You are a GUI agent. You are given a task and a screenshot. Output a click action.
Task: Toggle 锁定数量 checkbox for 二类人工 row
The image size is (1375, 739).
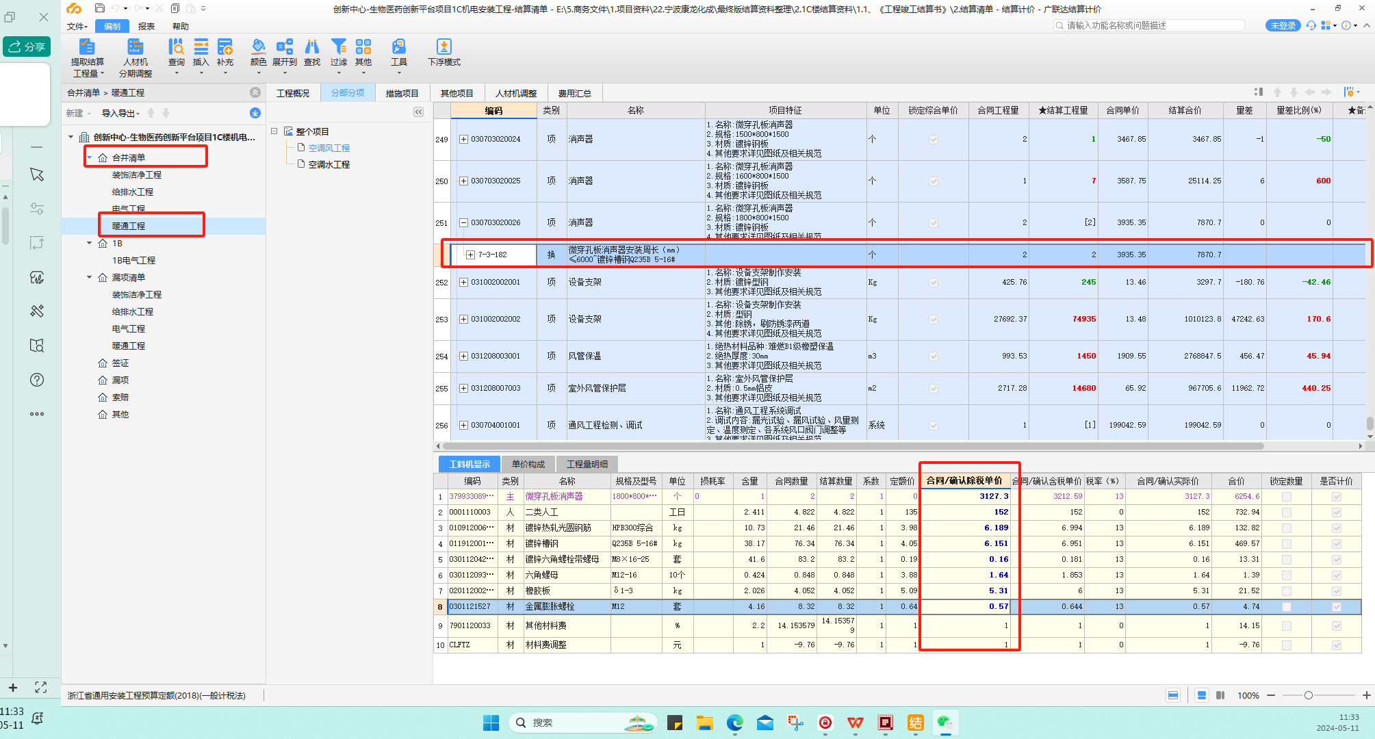(x=1287, y=513)
